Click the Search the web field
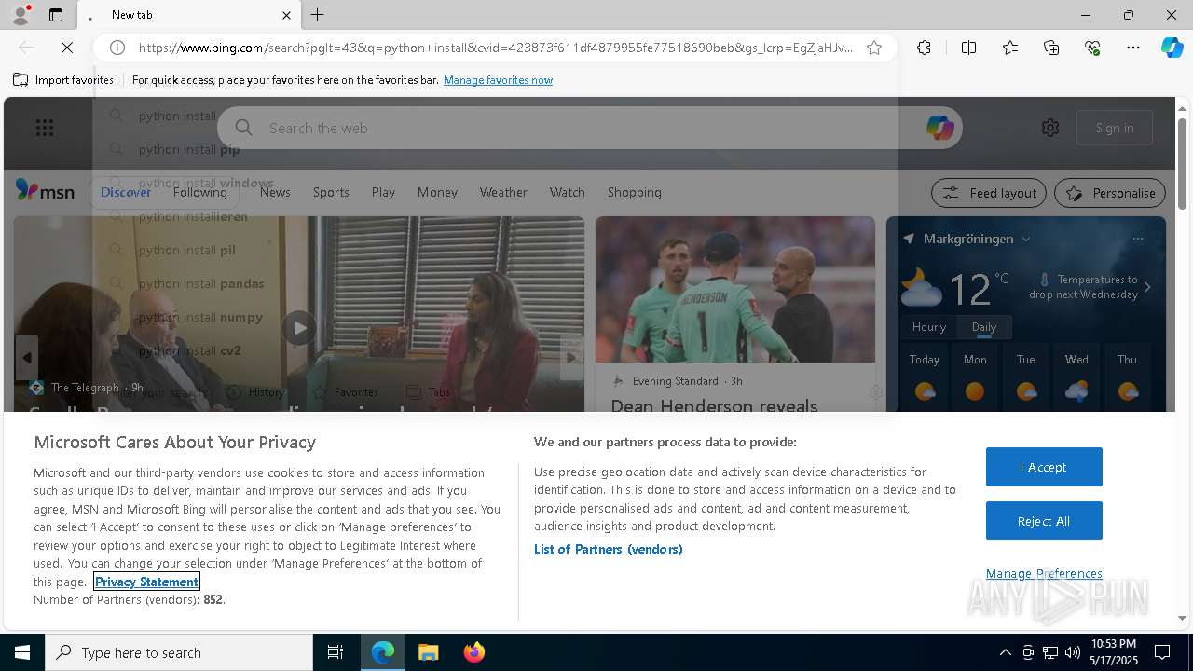 tap(589, 128)
